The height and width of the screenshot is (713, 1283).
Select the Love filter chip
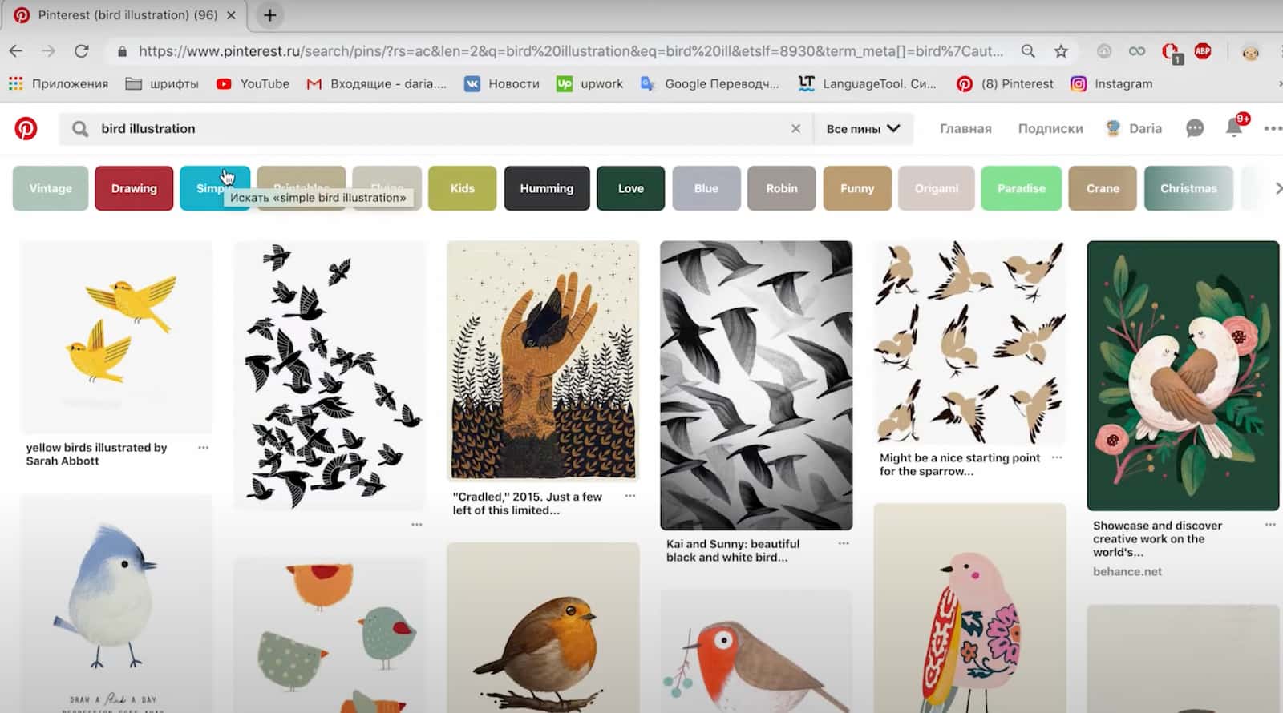630,188
